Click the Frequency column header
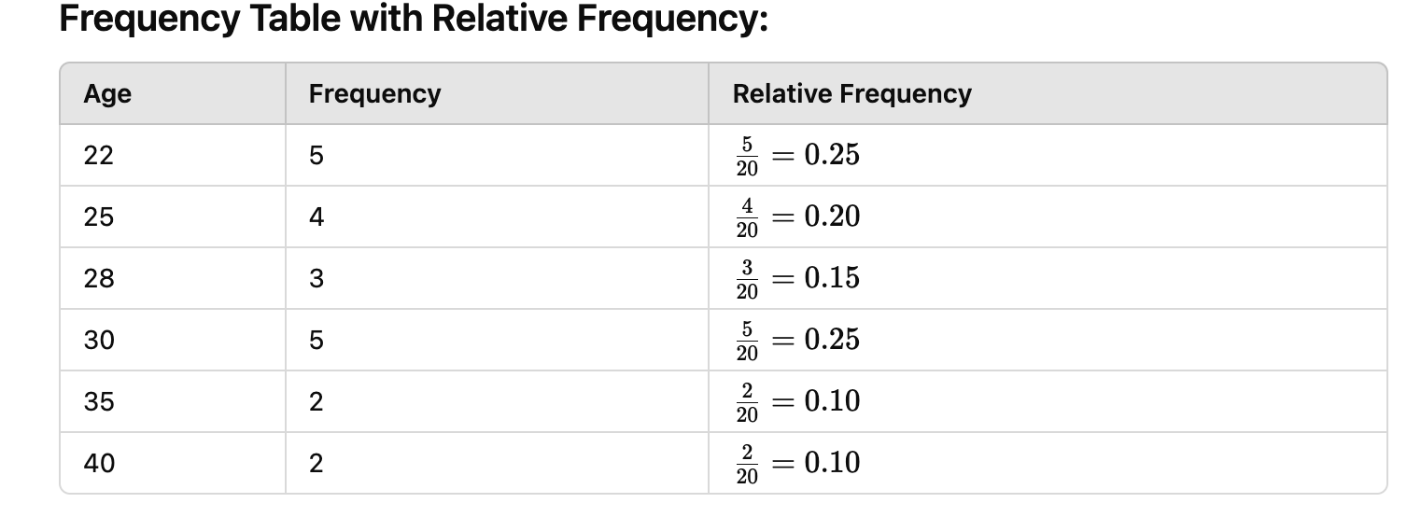Screen dimensions: 1421x517 (x=374, y=94)
